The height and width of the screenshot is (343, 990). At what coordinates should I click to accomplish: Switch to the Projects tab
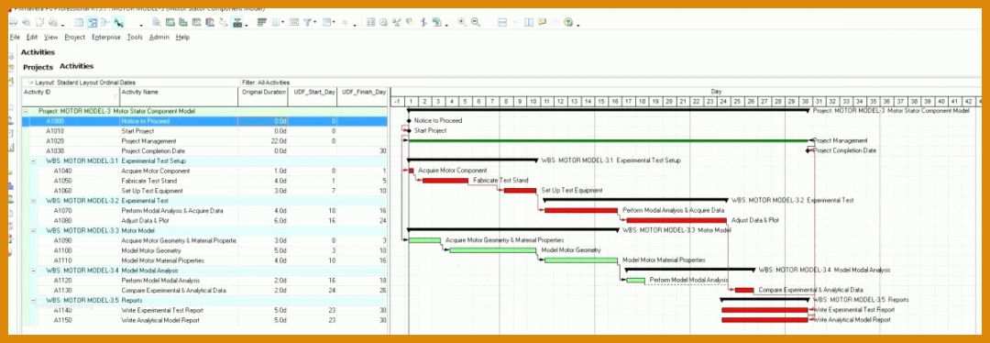pyautogui.click(x=38, y=67)
